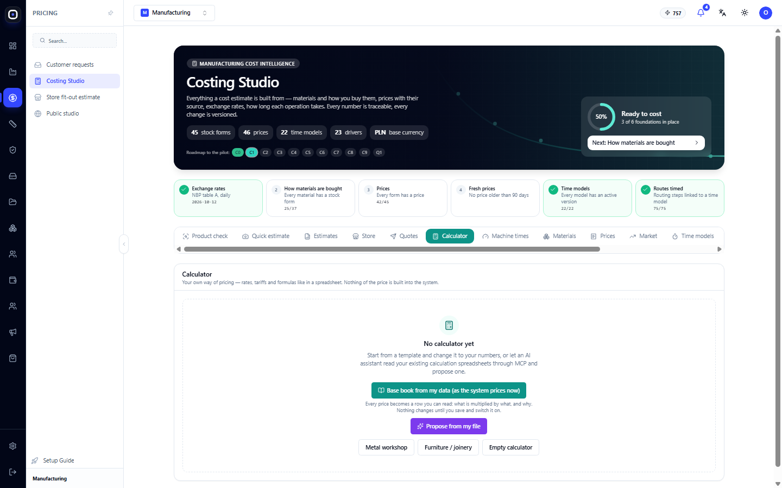The image size is (782, 488).
Task: Open the stacked cubes icon in left rail
Action: pyautogui.click(x=13, y=228)
